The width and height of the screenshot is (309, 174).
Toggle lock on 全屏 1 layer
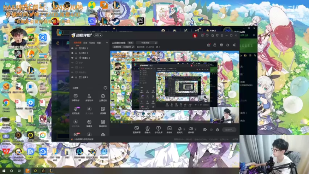click(x=76, y=77)
